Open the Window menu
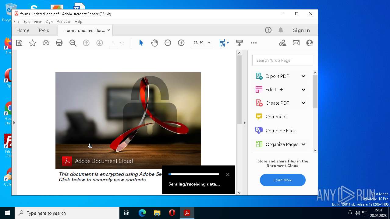390x219 pixels. pyautogui.click(x=64, y=22)
